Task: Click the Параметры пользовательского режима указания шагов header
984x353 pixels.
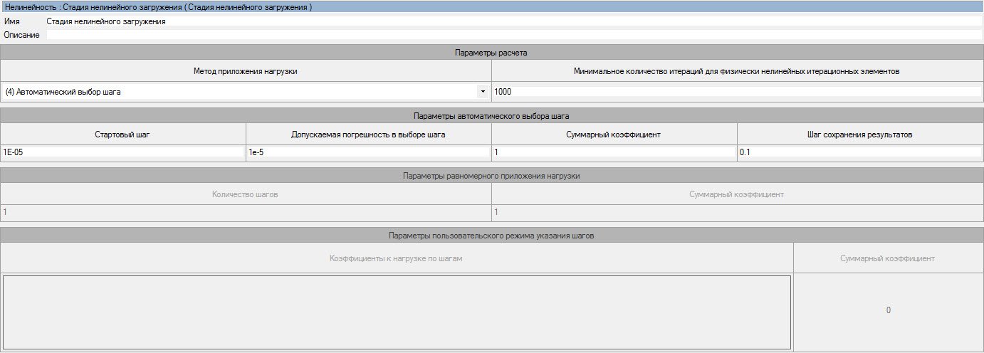Action: pos(491,236)
